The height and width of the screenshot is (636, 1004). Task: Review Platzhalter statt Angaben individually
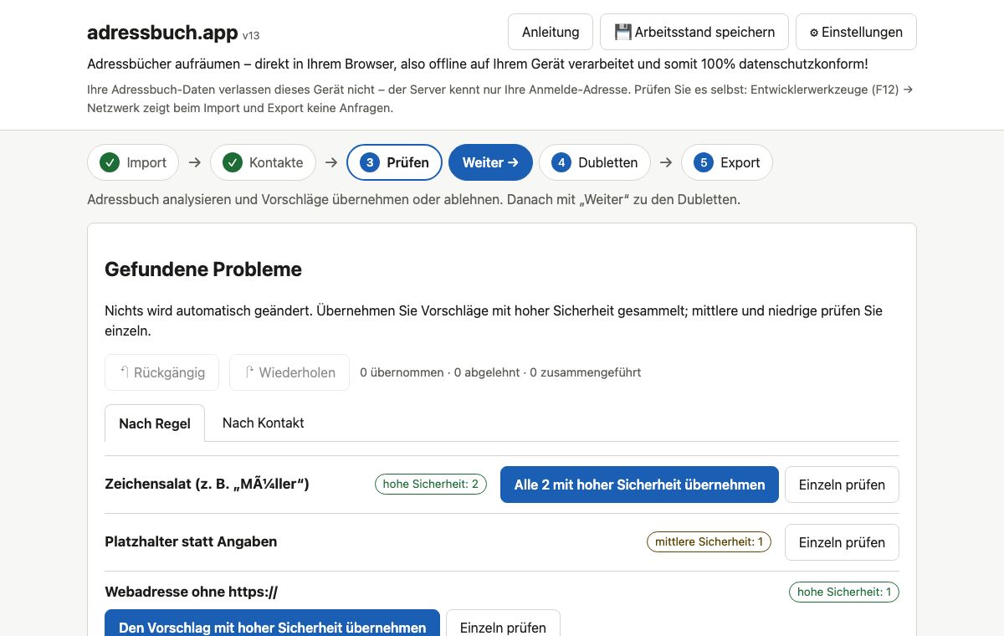[x=842, y=542]
